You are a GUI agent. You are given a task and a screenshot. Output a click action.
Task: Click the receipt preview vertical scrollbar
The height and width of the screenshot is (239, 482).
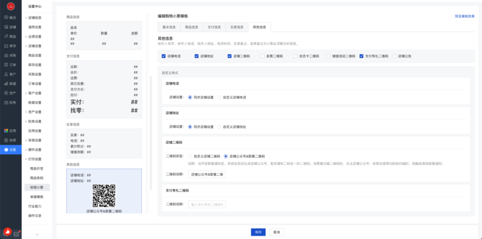click(x=151, y=133)
